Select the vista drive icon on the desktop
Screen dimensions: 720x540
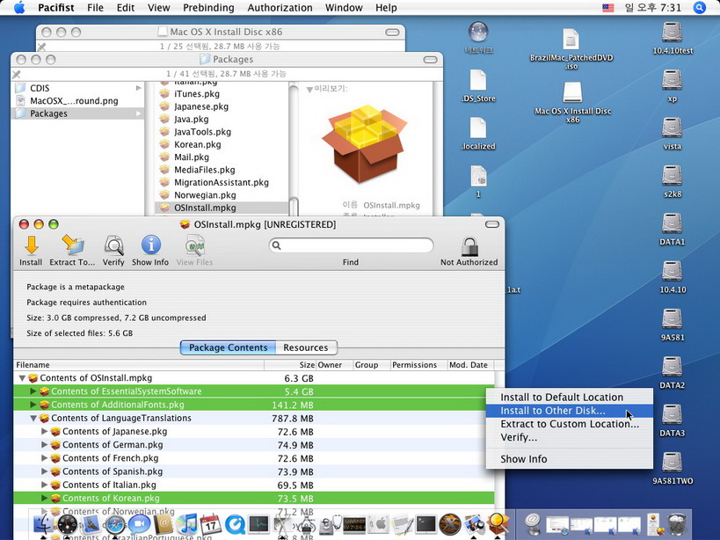coord(673,128)
